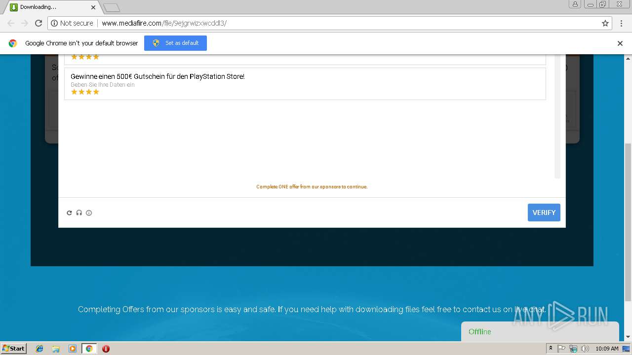Click the Chrome user profile icon

(x=575, y=4)
